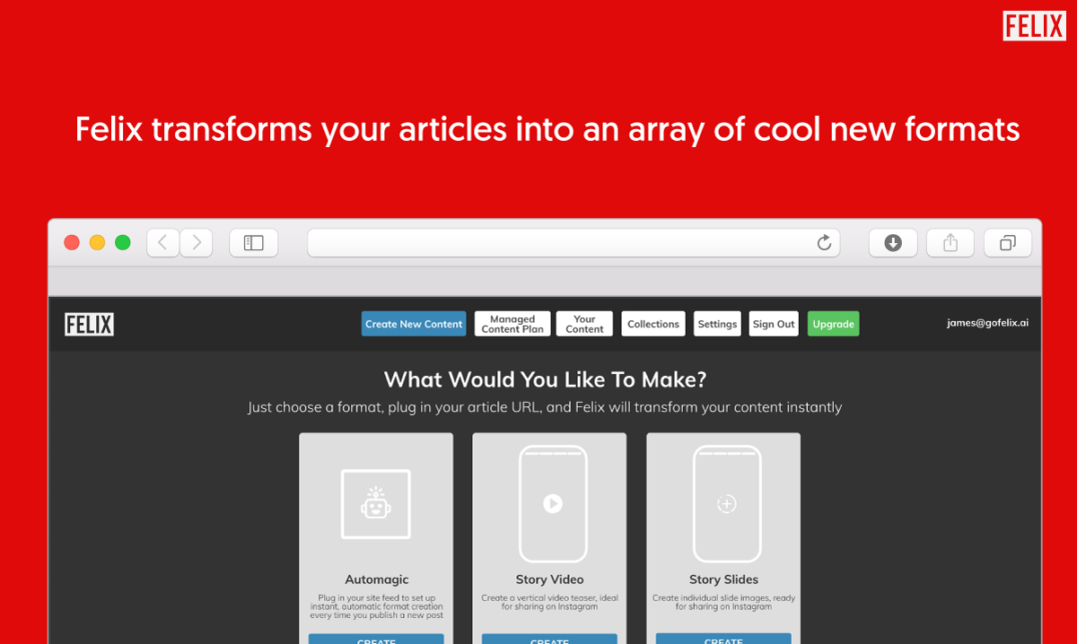This screenshot has width=1077, height=644.
Task: Click the Automagic card title
Action: 377,579
